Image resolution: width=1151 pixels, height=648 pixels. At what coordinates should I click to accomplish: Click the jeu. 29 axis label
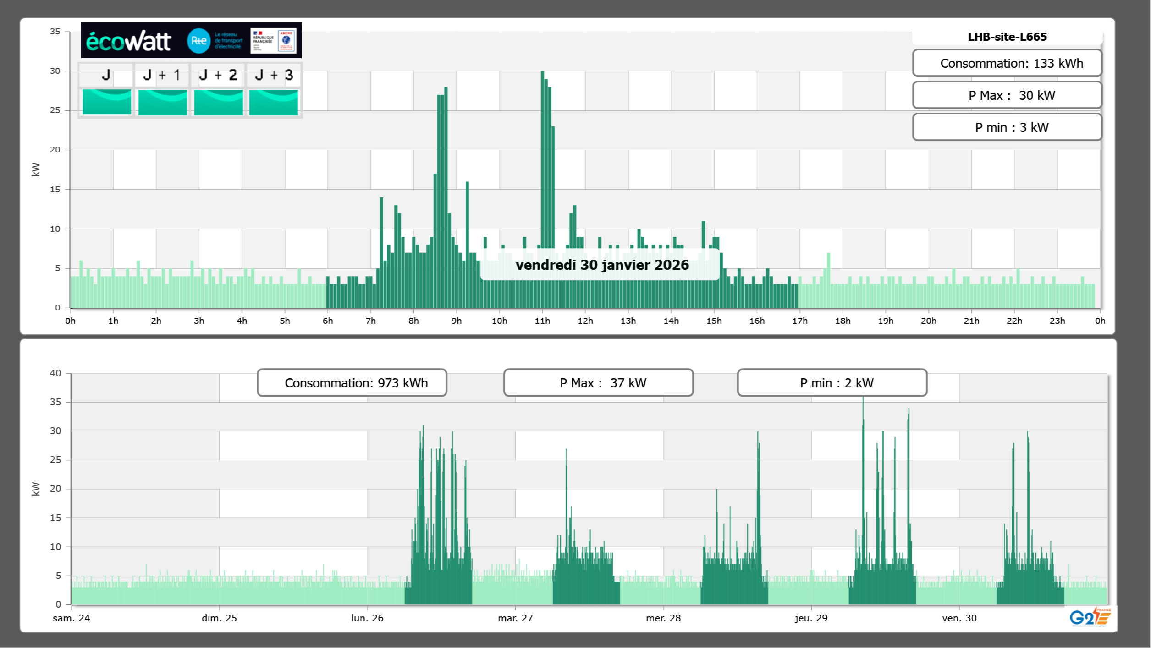point(811,618)
